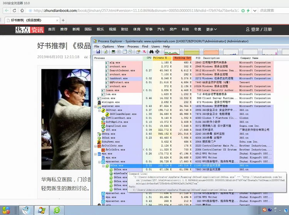
Task: Open the 财经 navigation link
Action: point(124,29)
